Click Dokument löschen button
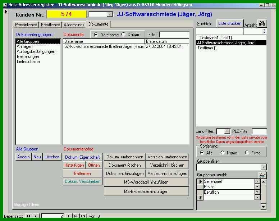Image resolution: width=279 pixels, height=221 pixels. (125, 165)
